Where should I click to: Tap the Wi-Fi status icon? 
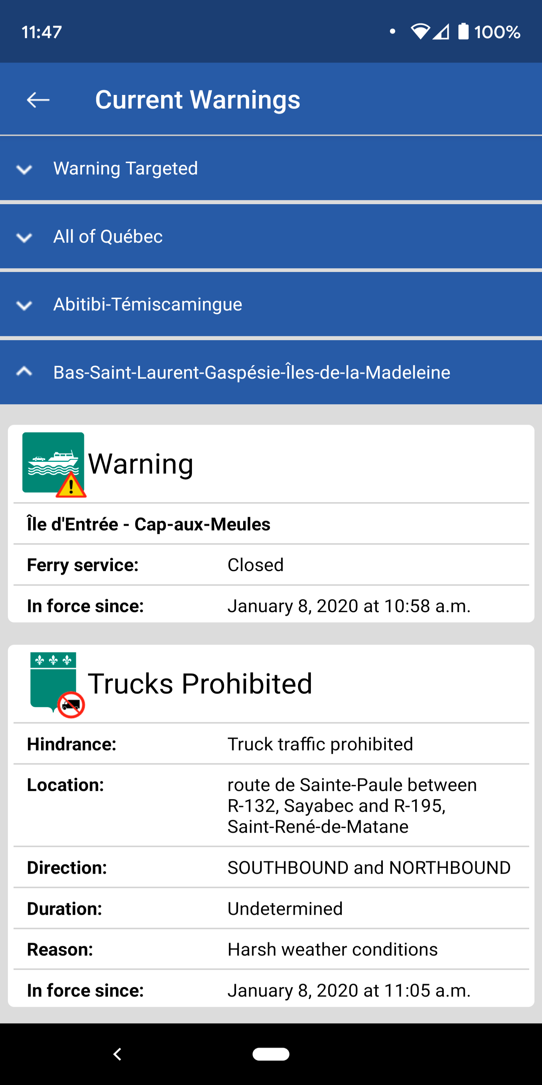[x=420, y=32]
